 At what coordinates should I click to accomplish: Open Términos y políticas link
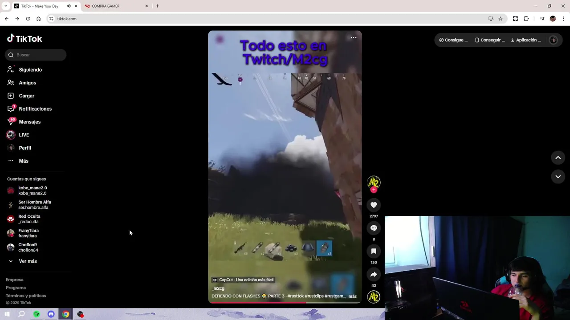pos(26,296)
